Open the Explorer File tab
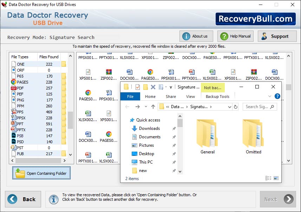This screenshot has width=301, height=212. pos(130,97)
